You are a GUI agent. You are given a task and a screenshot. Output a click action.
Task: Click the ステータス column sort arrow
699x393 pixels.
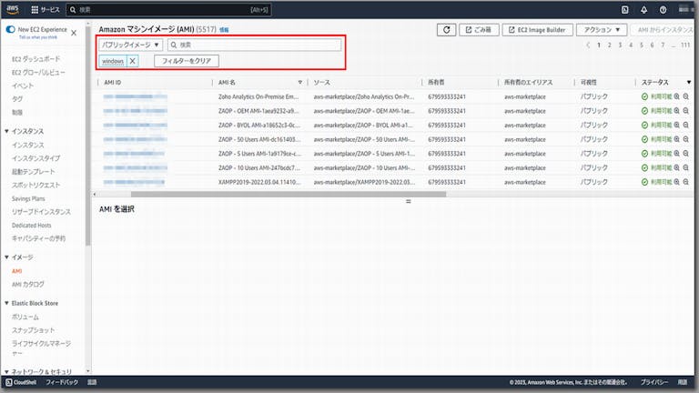[689, 83]
